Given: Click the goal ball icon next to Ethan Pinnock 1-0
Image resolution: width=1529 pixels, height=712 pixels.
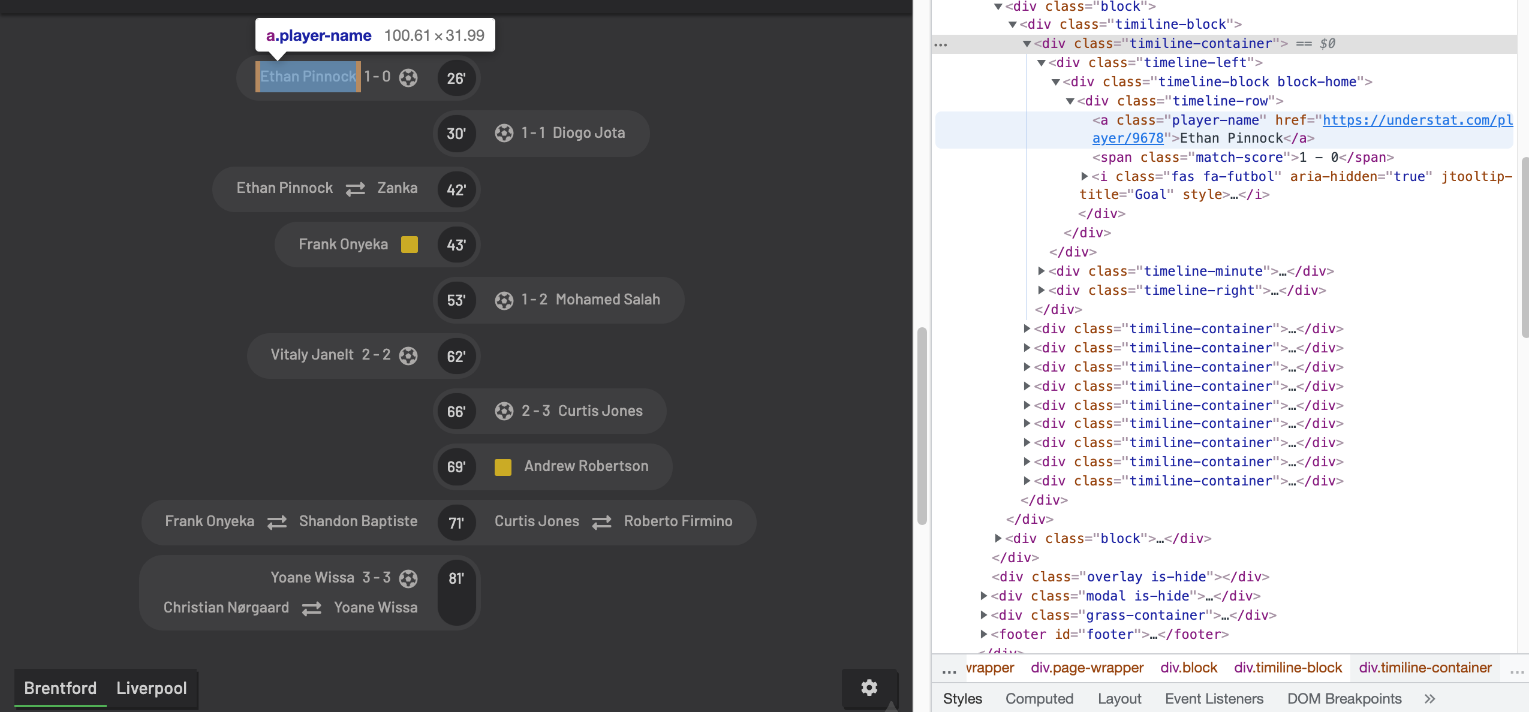Looking at the screenshot, I should (408, 78).
